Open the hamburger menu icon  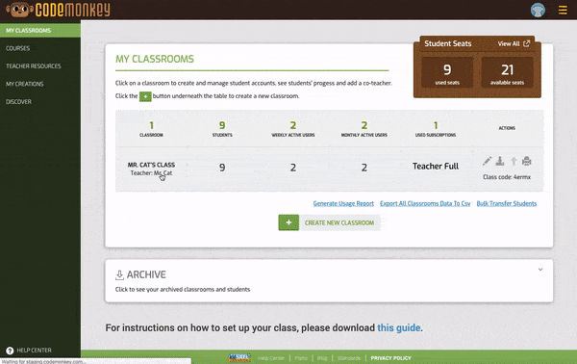[x=563, y=10]
